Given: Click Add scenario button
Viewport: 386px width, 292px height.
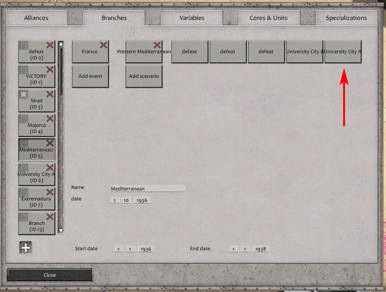Looking at the screenshot, I should pos(144,76).
